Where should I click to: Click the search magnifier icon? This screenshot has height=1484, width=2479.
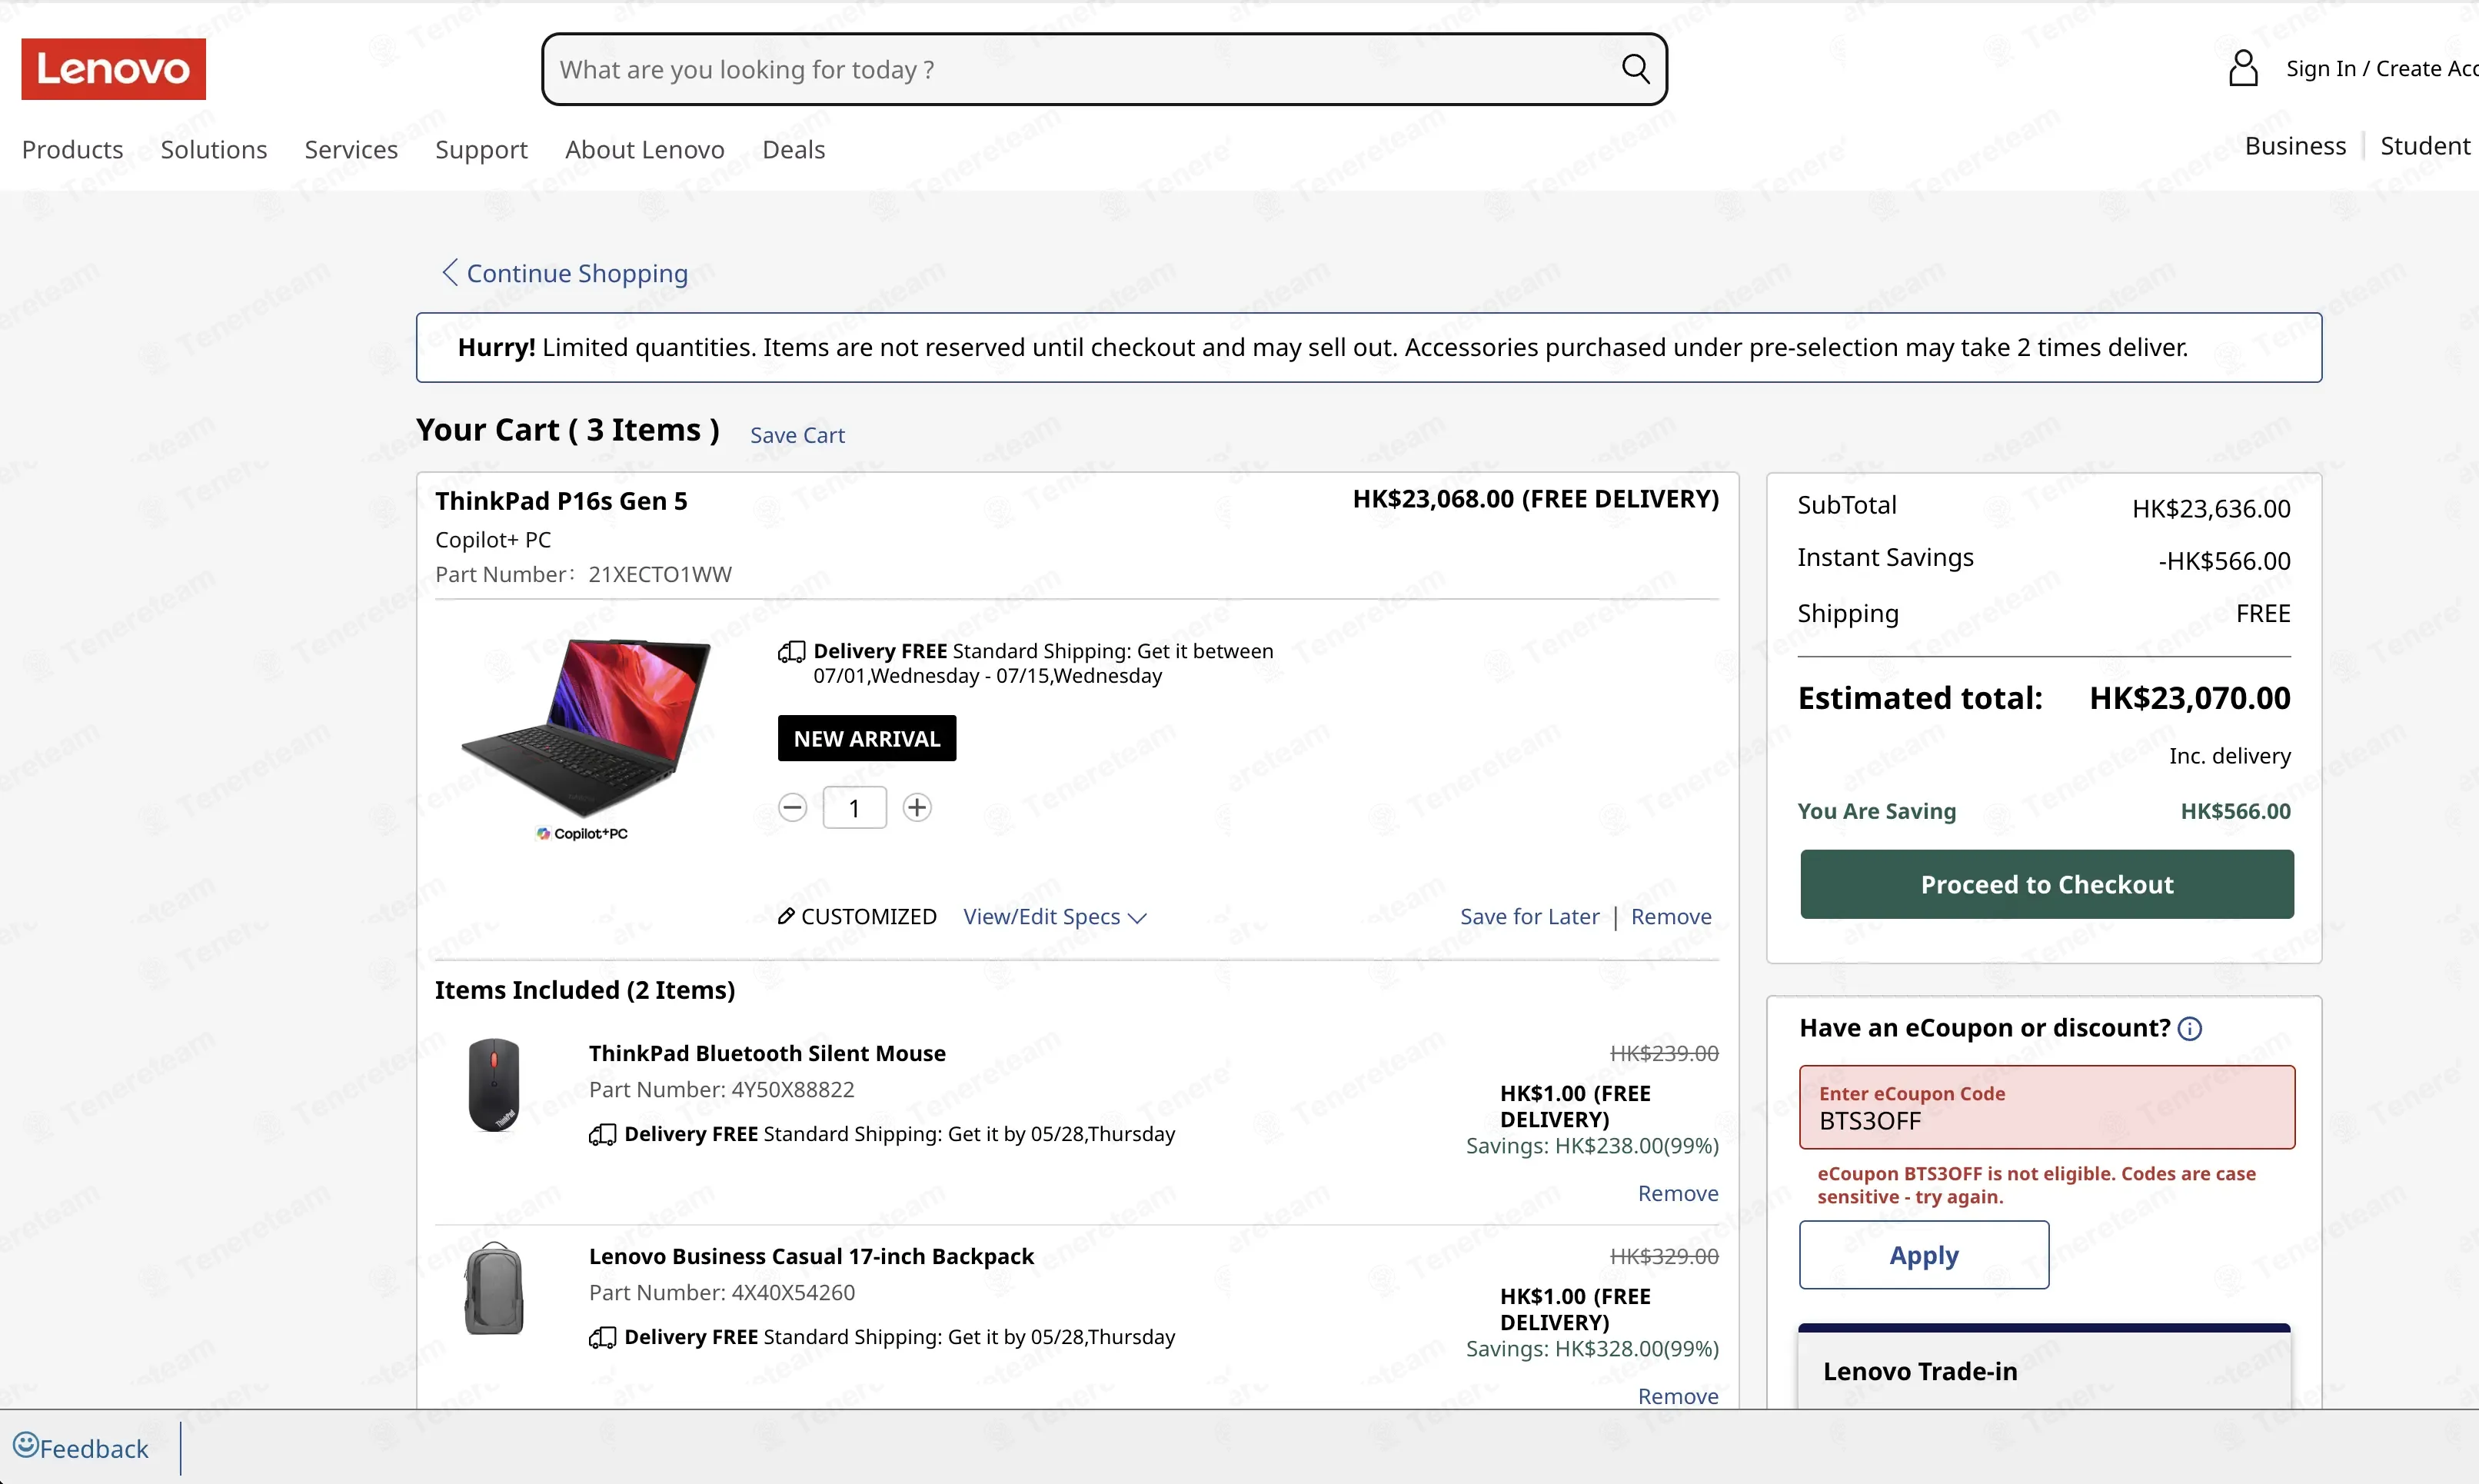click(1635, 69)
